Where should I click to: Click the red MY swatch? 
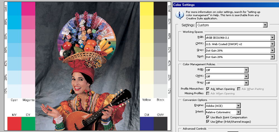[14, 123]
